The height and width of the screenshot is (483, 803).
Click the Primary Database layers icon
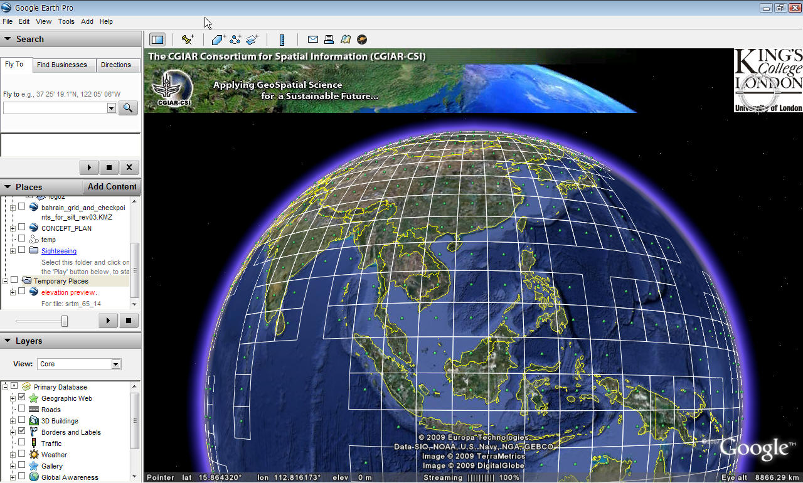(x=26, y=387)
